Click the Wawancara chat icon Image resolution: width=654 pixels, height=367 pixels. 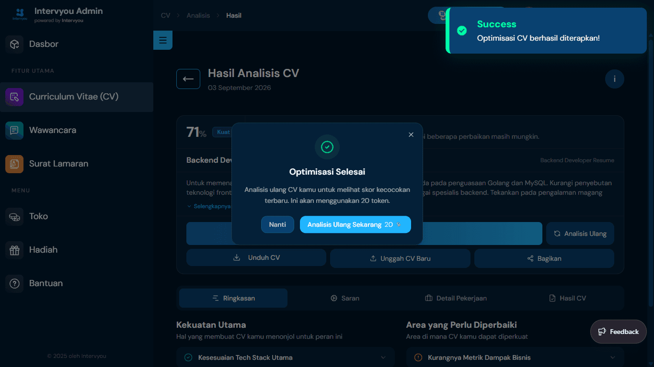click(x=14, y=130)
